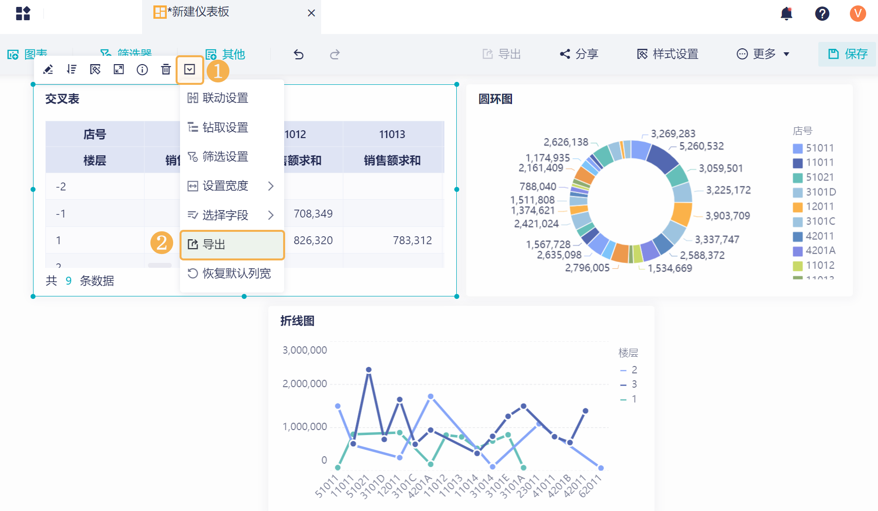Toggle floor 2 line in 楼层 legend
This screenshot has height=511, width=878.
[629, 370]
